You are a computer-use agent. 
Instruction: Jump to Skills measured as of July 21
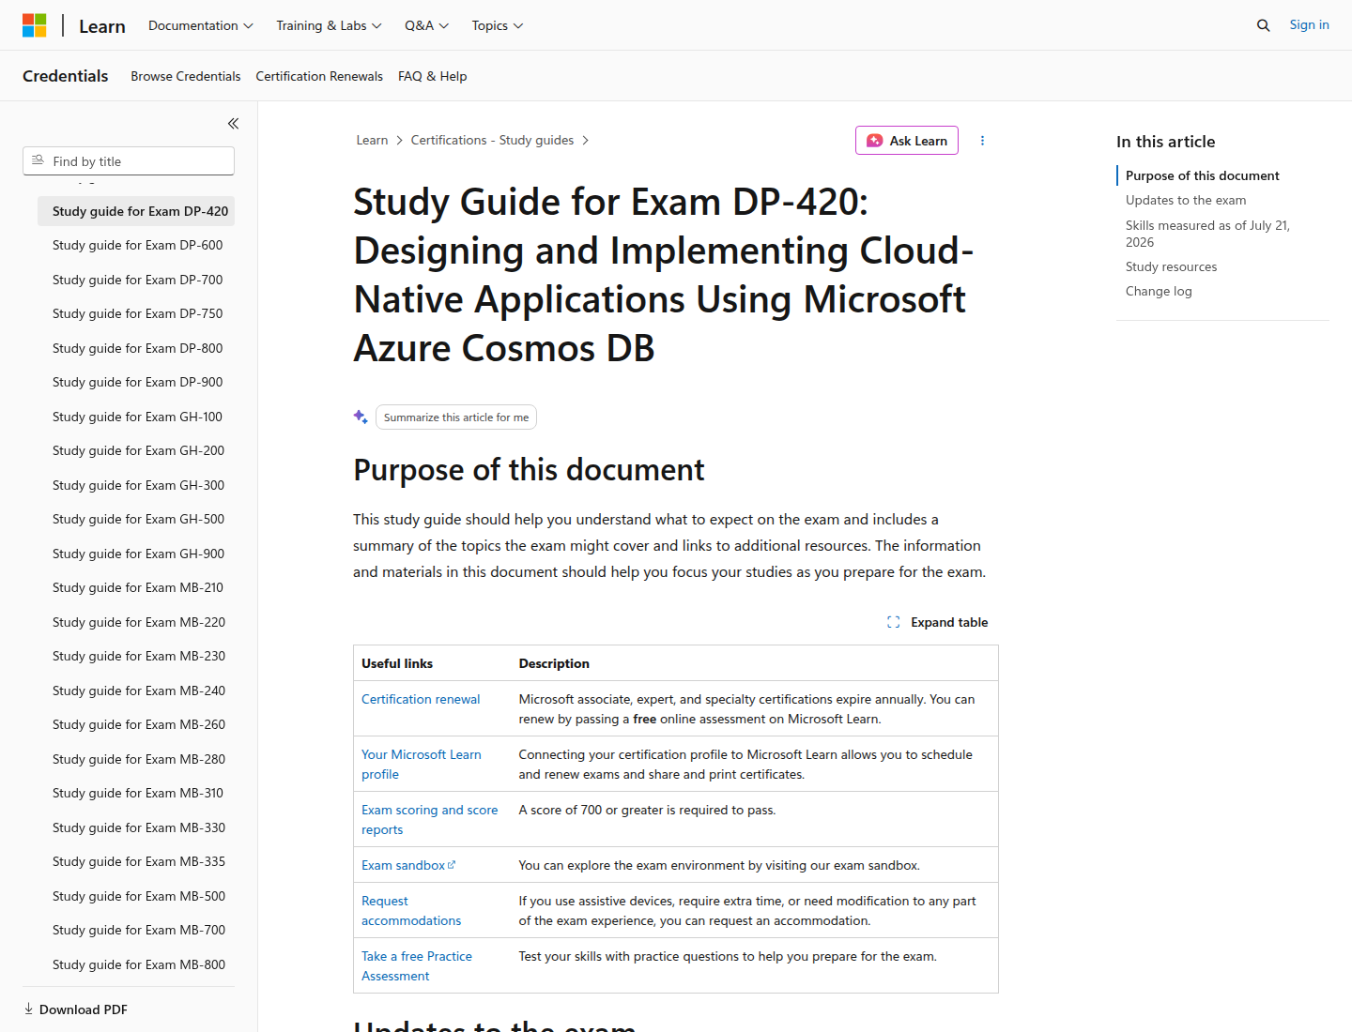click(x=1207, y=234)
